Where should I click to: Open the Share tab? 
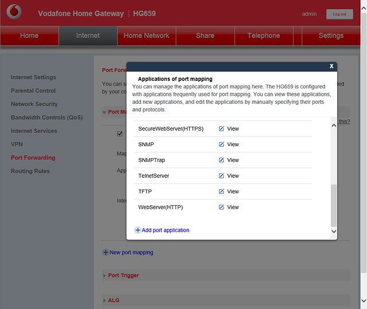pyautogui.click(x=205, y=36)
